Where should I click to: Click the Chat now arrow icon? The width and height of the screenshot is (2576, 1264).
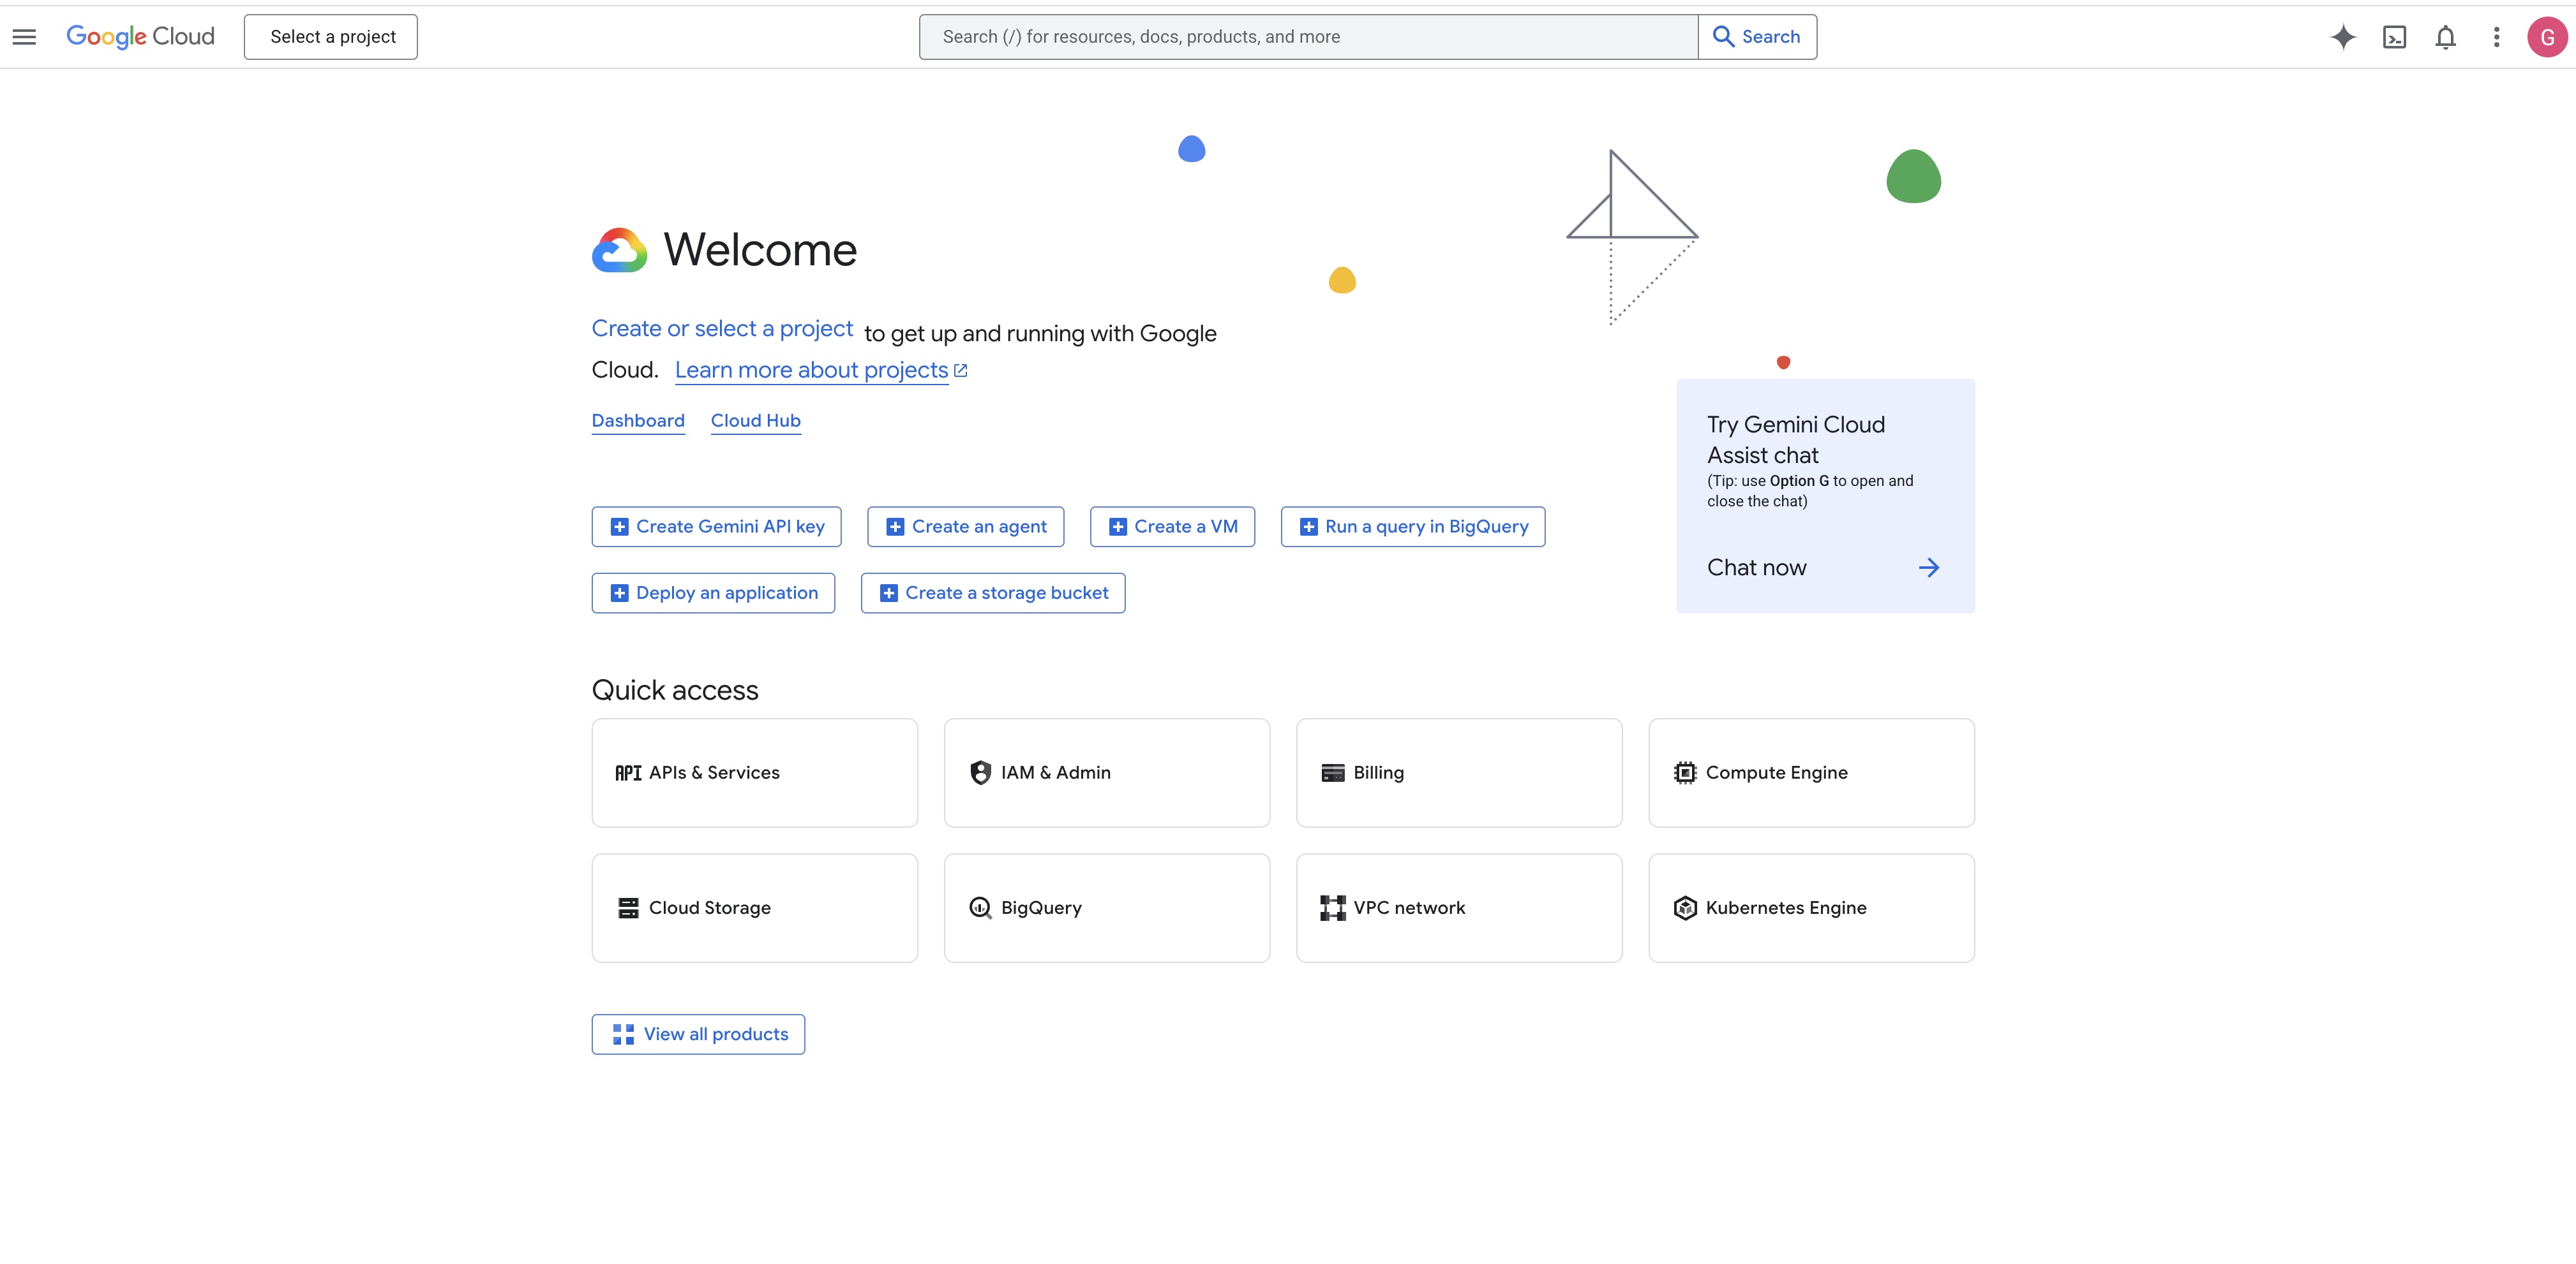pyautogui.click(x=1929, y=568)
